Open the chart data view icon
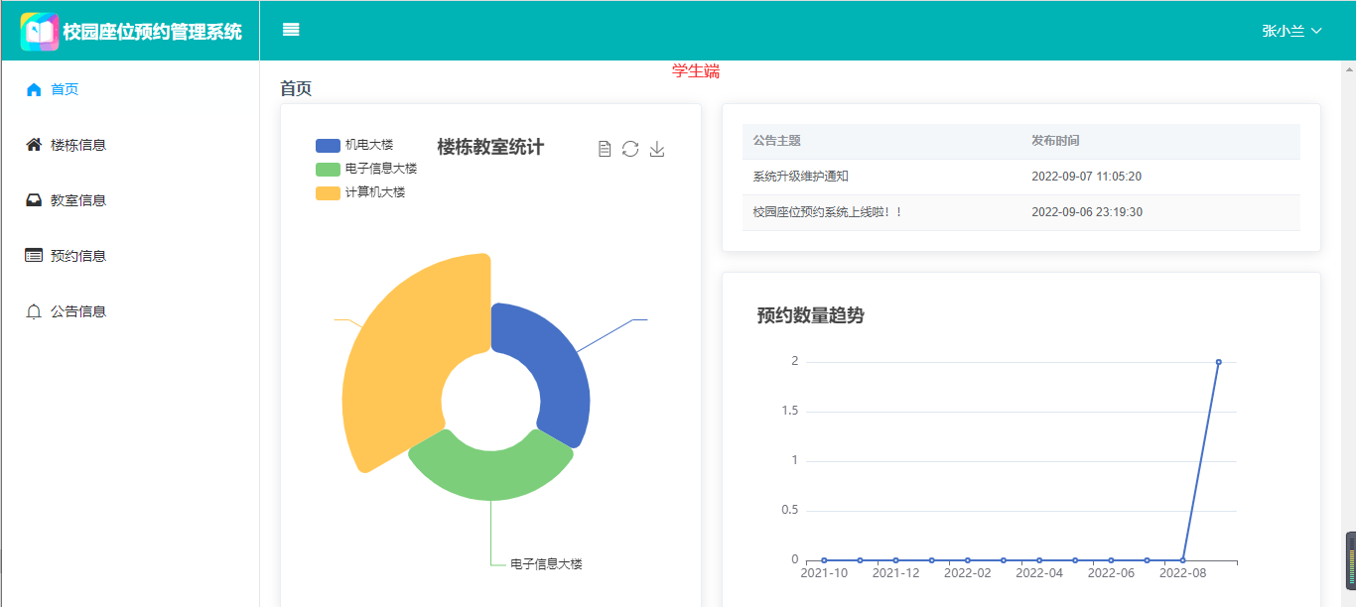The height and width of the screenshot is (607, 1356). (x=605, y=149)
